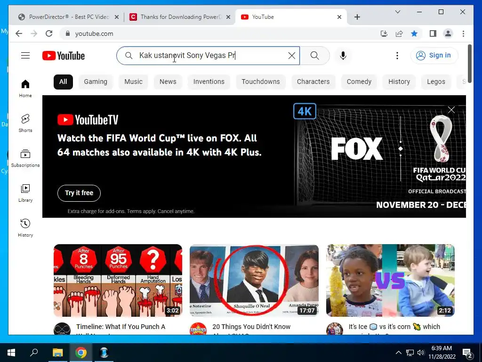
Task: Open '20 Things You Didn't Know' title
Action: (251, 327)
